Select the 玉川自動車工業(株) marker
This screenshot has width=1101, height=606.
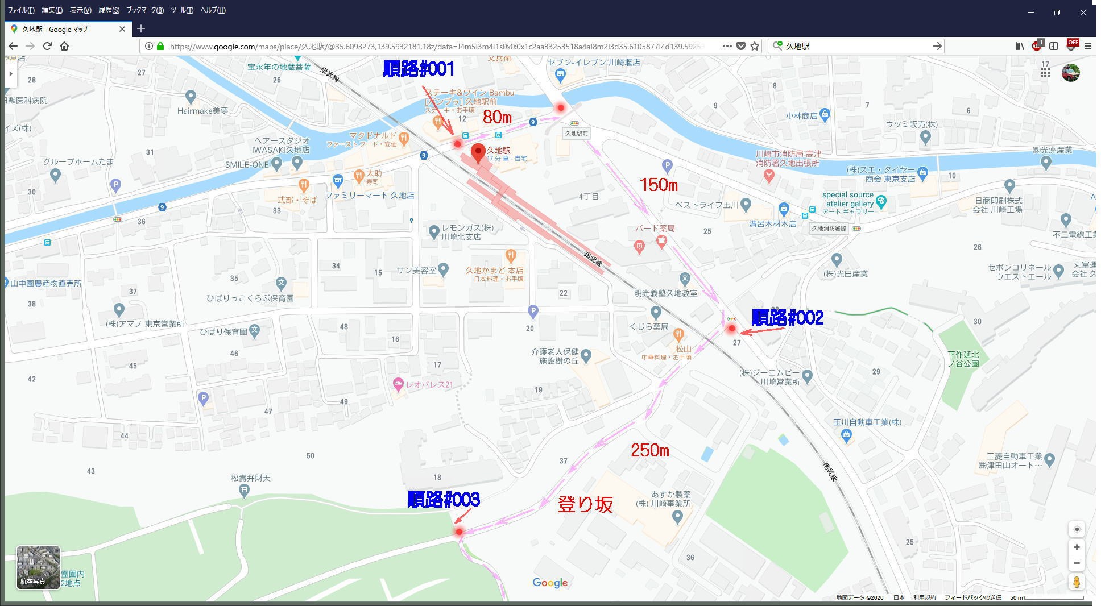click(x=846, y=436)
